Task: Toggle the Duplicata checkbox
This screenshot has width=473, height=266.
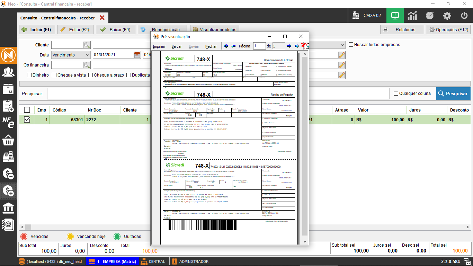Action: [x=129, y=75]
